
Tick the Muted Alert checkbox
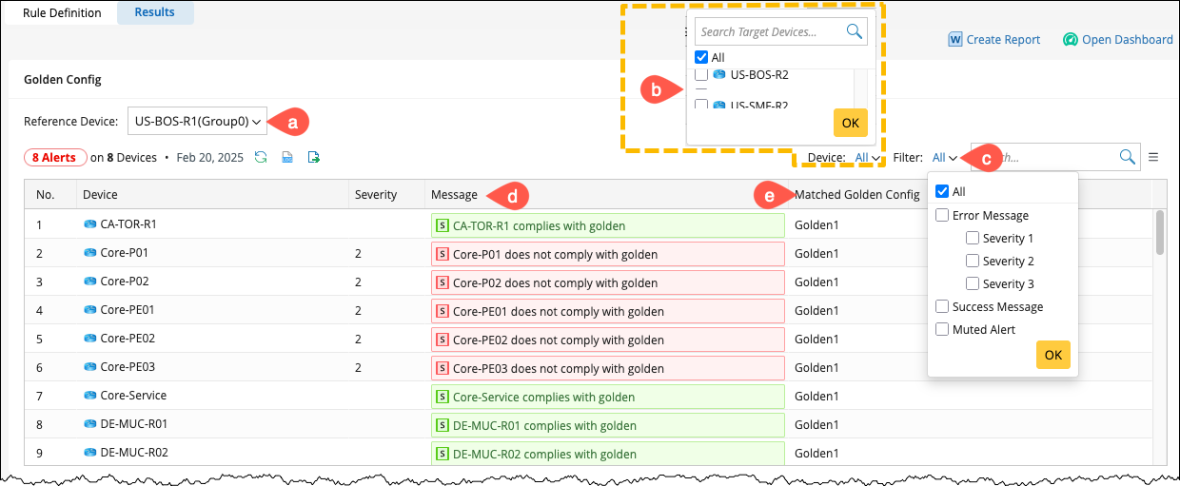point(942,329)
